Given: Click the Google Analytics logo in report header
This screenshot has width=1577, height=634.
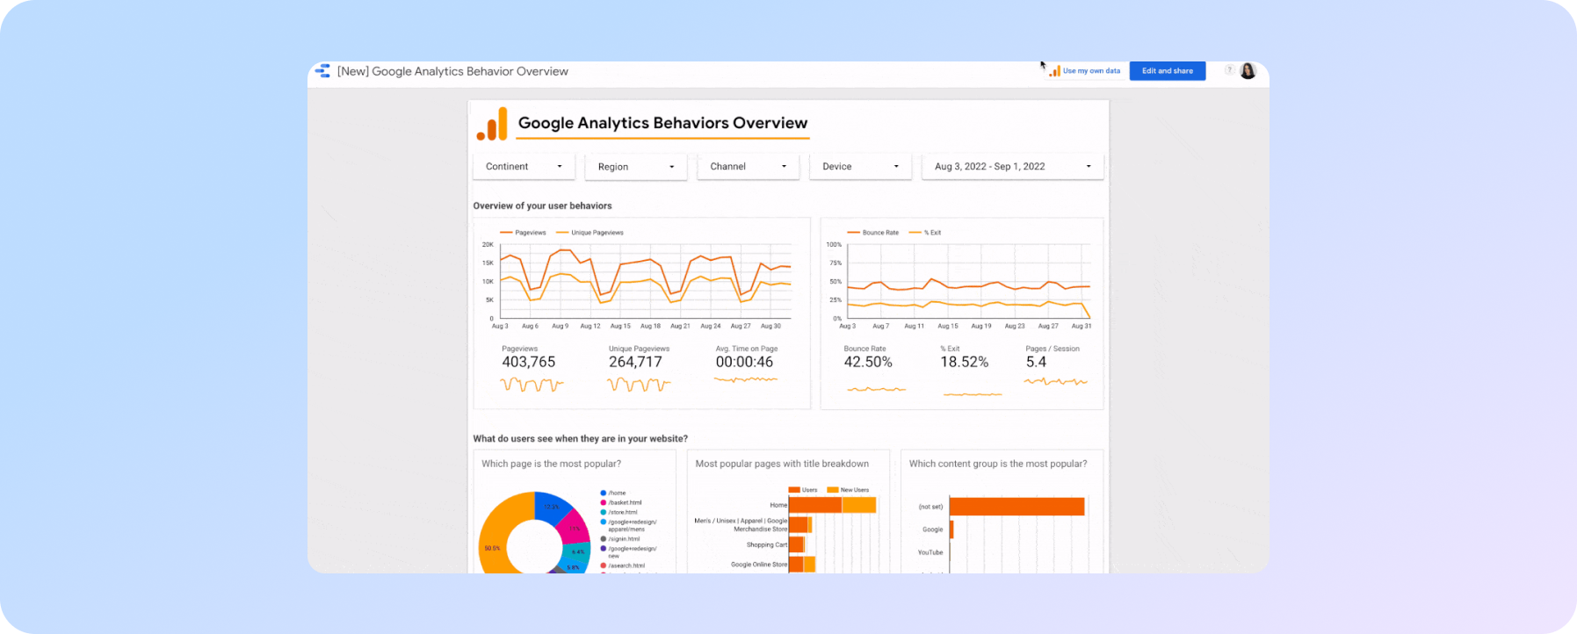Looking at the screenshot, I should [492, 124].
